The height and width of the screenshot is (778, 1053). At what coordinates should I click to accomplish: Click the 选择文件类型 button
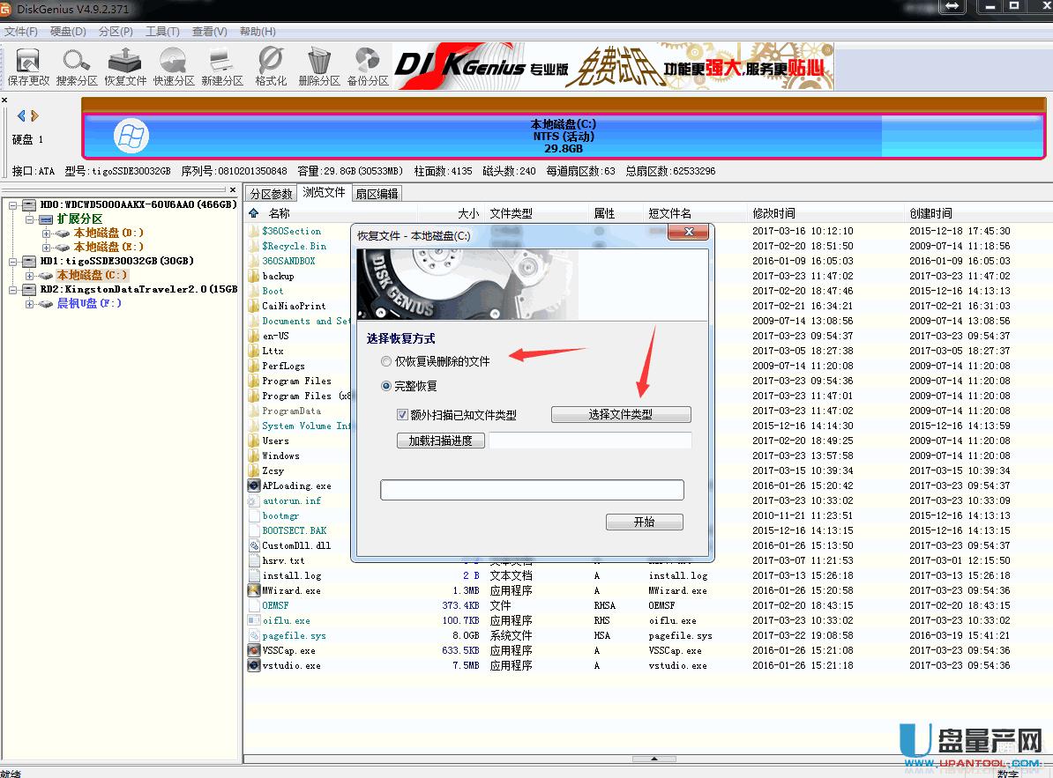[621, 414]
